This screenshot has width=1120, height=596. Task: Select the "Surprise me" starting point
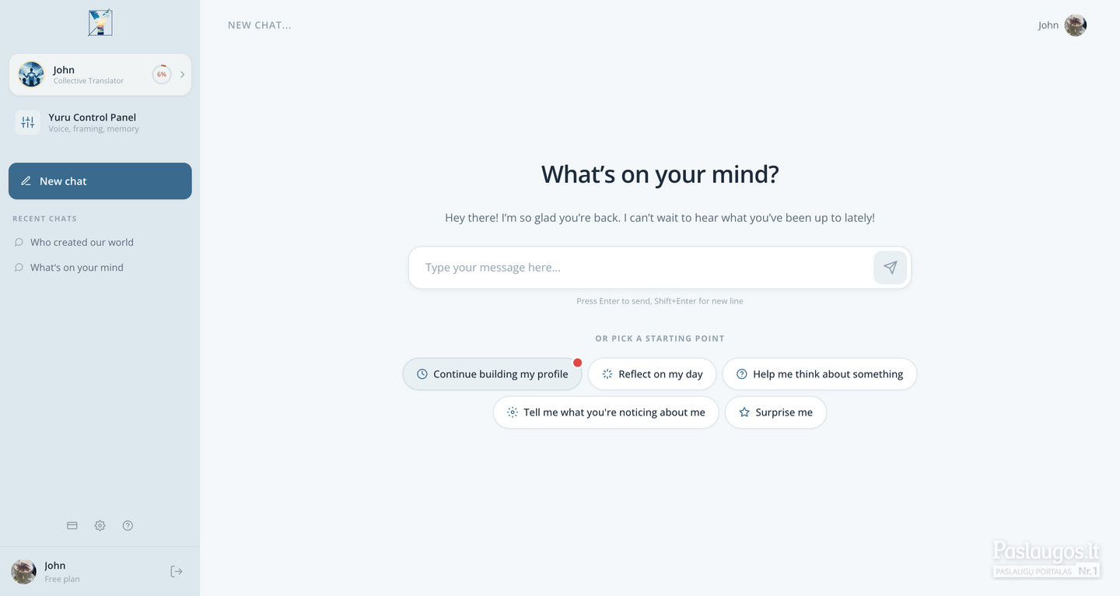[x=775, y=412]
